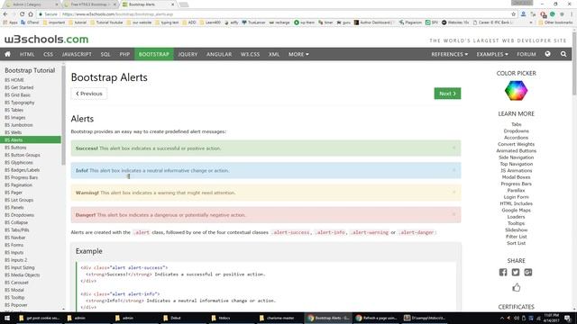This screenshot has height=324, width=577.
Task: Dismiss the Danger alert box
Action: 453,214
